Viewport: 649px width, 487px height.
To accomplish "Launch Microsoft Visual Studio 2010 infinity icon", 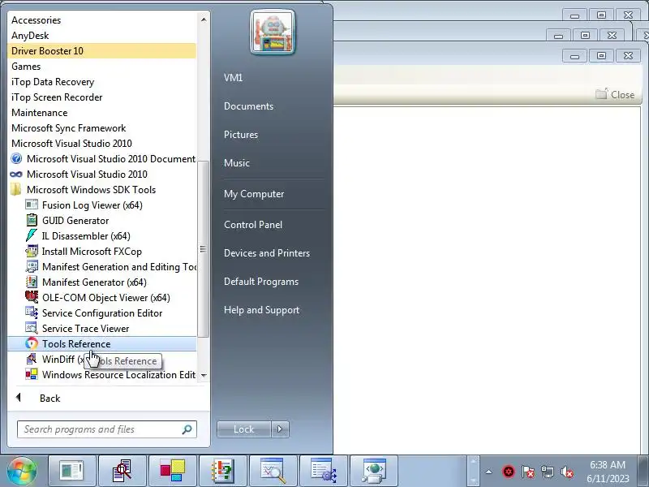I will [16, 175].
